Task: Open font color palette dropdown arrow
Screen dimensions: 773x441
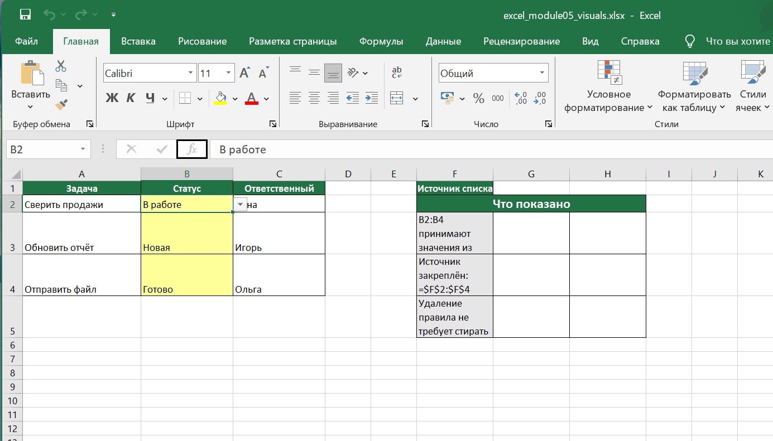Action: click(266, 99)
